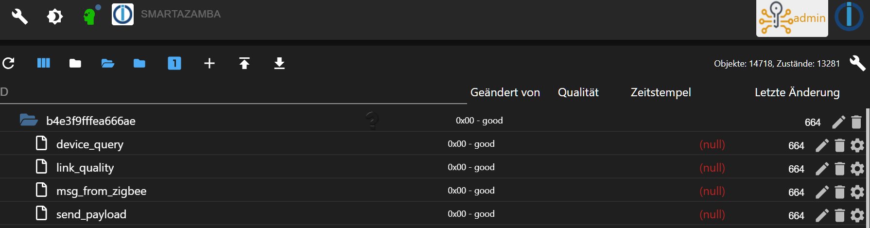The image size is (870, 228).
Task: Open the admin user menu
Action: click(x=792, y=18)
